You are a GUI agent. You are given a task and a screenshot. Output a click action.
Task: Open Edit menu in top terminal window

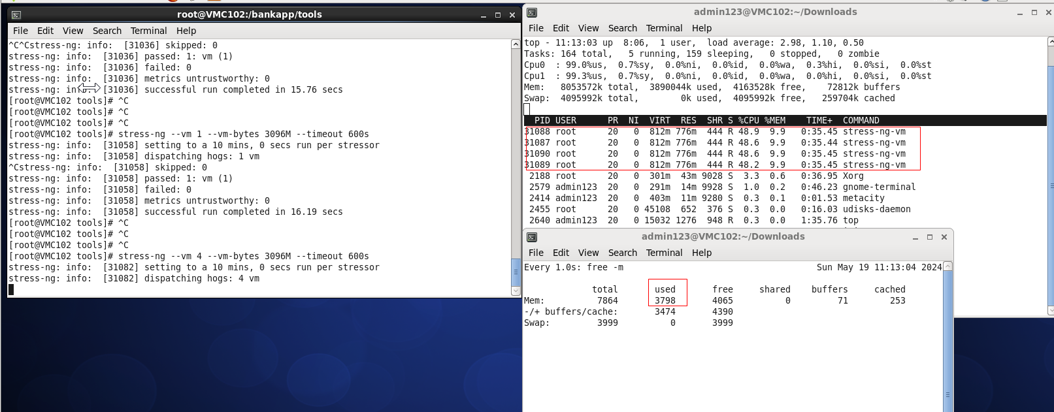tap(561, 28)
